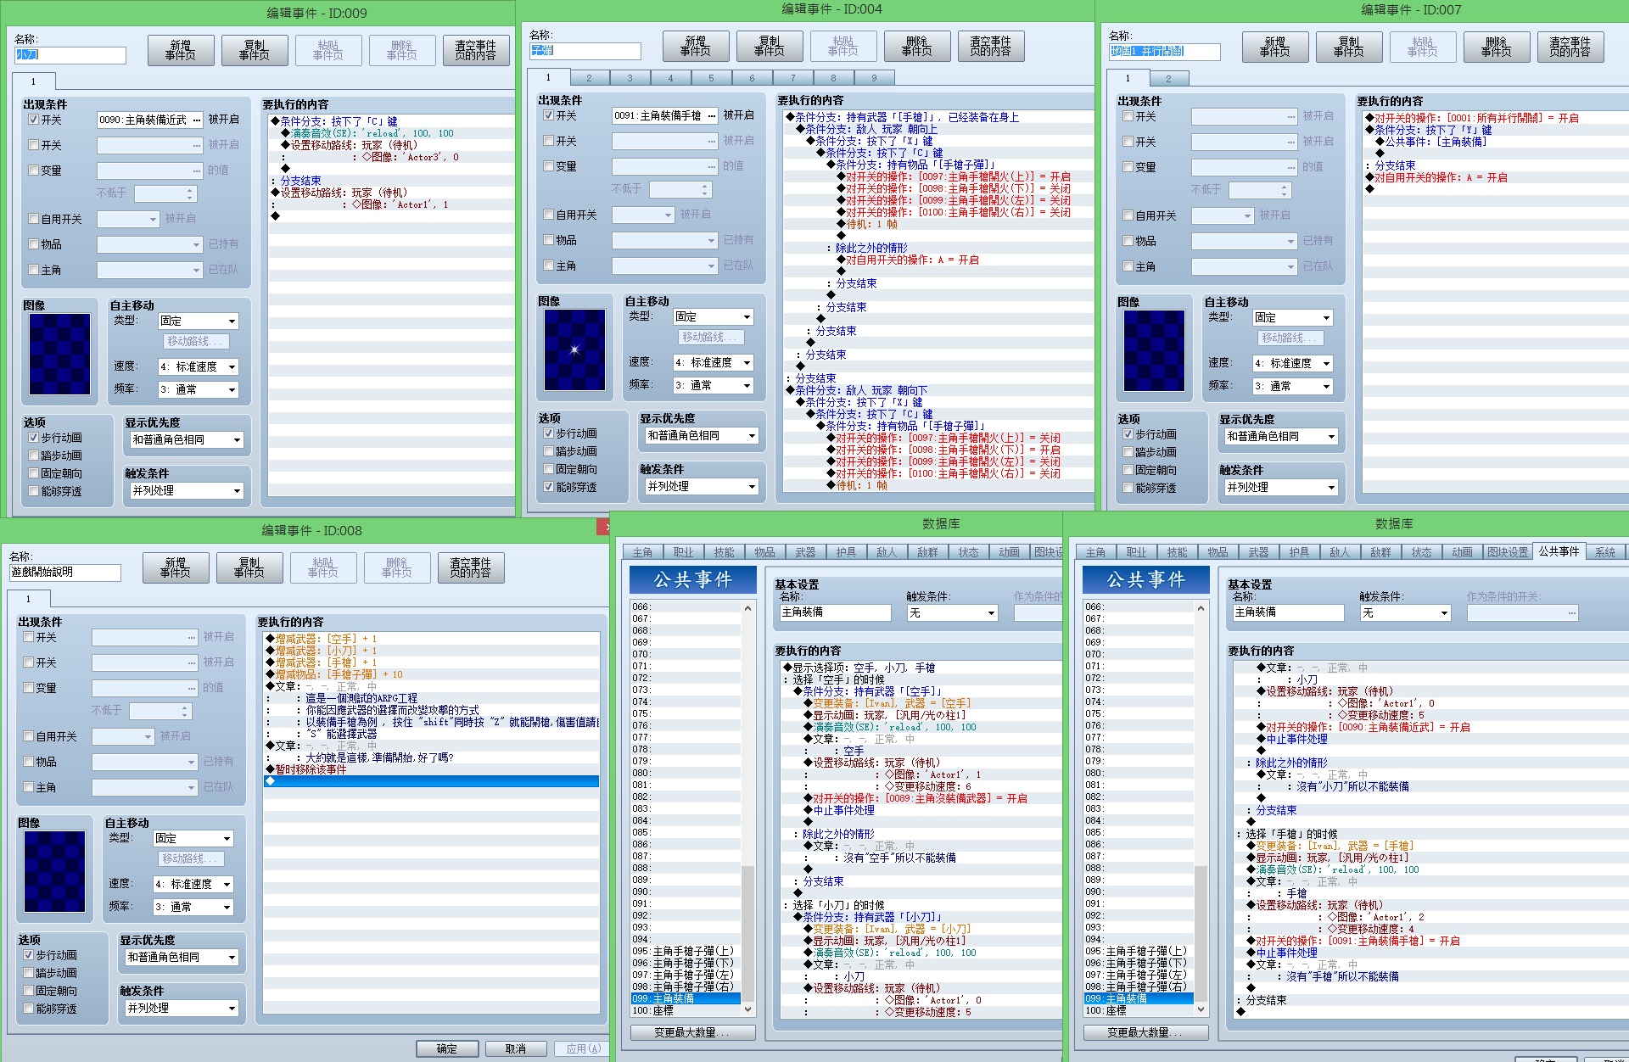Click 清空事件页的内容 in event ID:007
1629x1062 pixels.
coord(1570,47)
